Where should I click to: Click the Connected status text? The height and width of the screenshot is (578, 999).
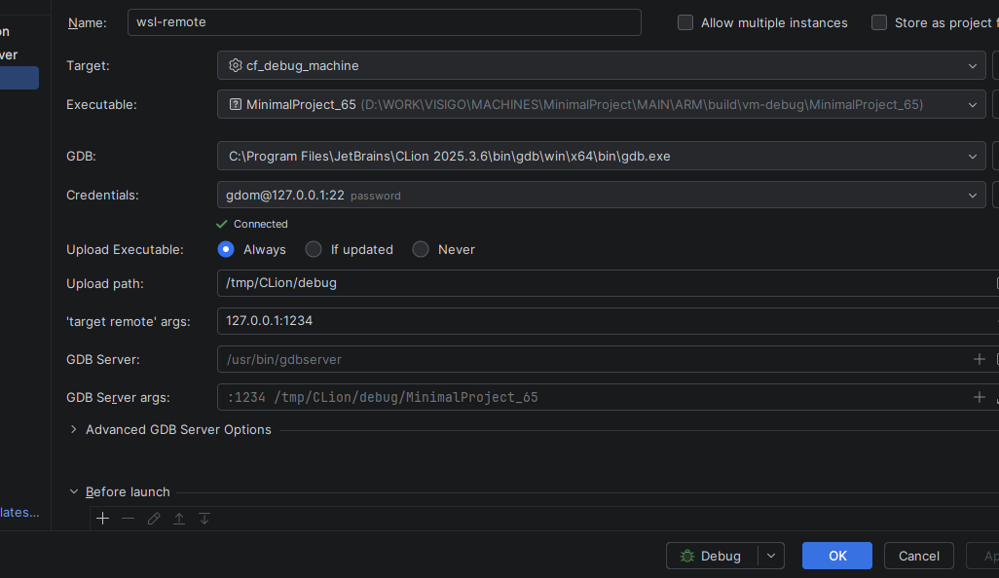tap(261, 224)
